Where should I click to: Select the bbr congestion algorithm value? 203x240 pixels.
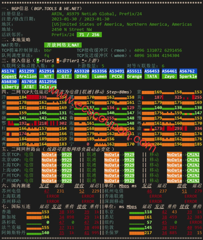click(48, 50)
